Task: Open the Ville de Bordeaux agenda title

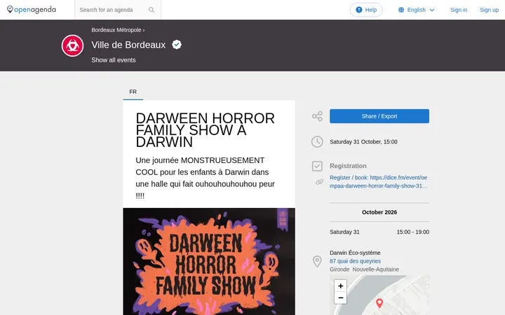Action: pyautogui.click(x=128, y=45)
